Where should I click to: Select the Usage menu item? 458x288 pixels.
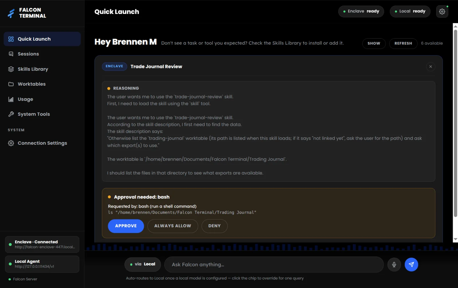click(42, 99)
